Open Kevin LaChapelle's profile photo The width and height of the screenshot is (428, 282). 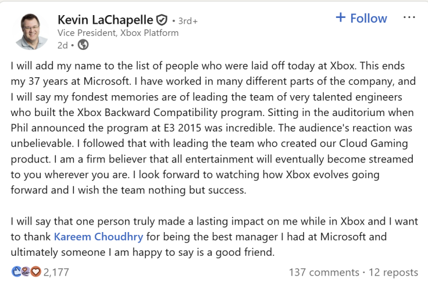[31, 32]
